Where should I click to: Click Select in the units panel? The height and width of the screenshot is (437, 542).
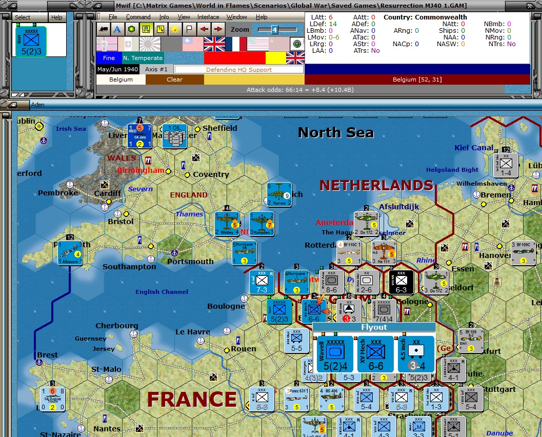point(23,17)
